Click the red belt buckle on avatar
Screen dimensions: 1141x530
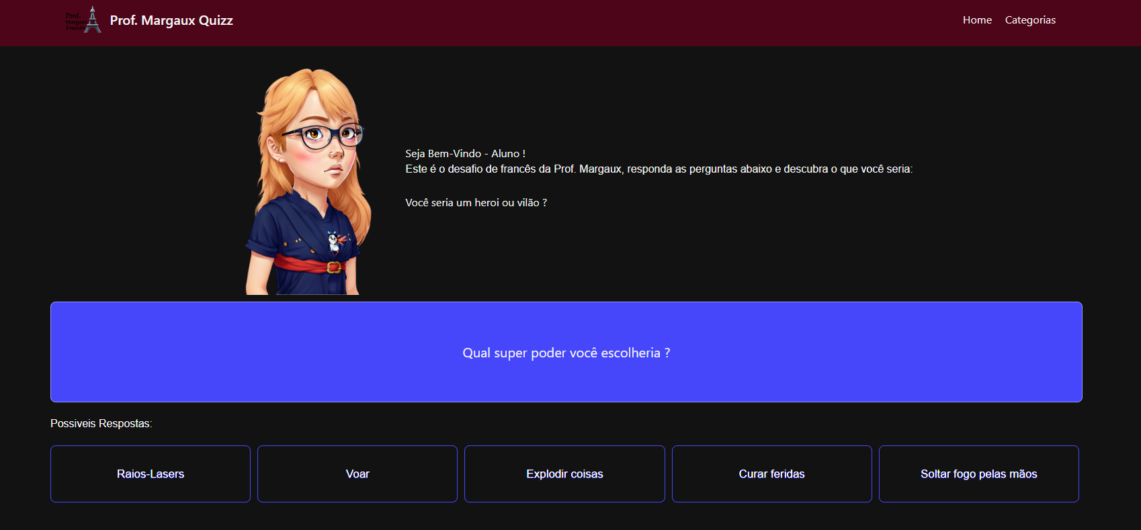pos(333,267)
